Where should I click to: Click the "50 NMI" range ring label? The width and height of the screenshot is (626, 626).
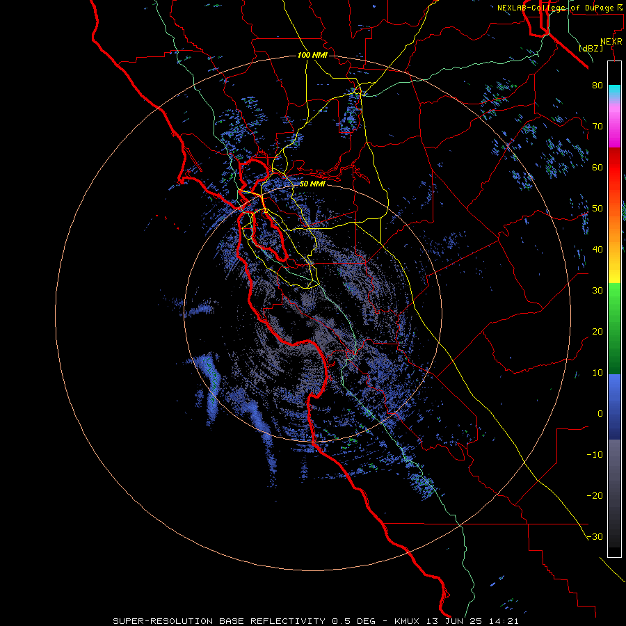pos(312,184)
